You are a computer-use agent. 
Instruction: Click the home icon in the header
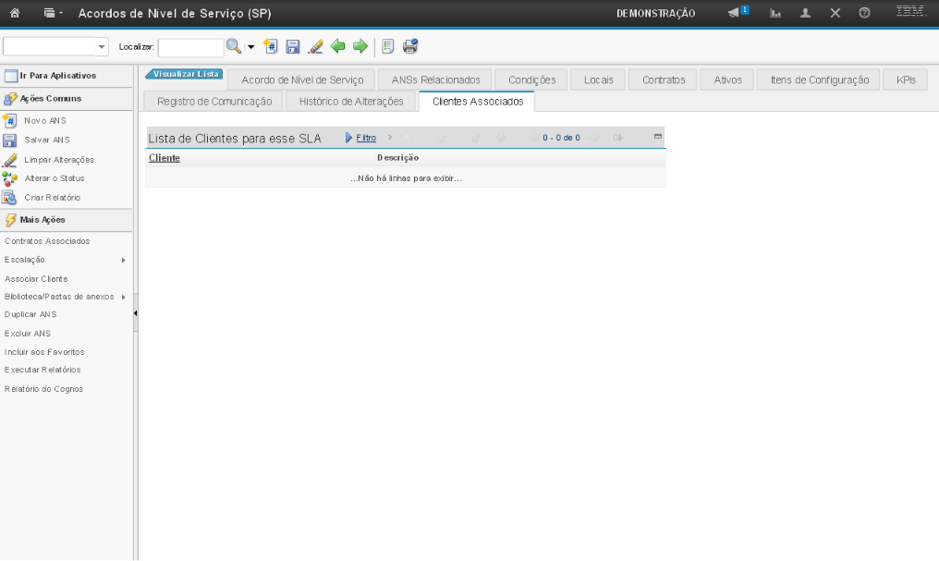click(16, 14)
